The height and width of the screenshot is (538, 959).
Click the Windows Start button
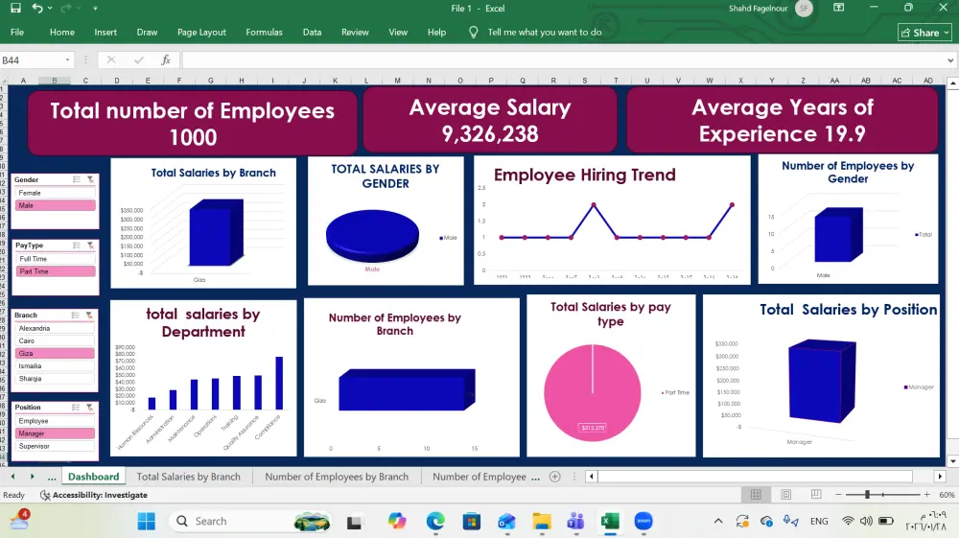click(x=146, y=522)
